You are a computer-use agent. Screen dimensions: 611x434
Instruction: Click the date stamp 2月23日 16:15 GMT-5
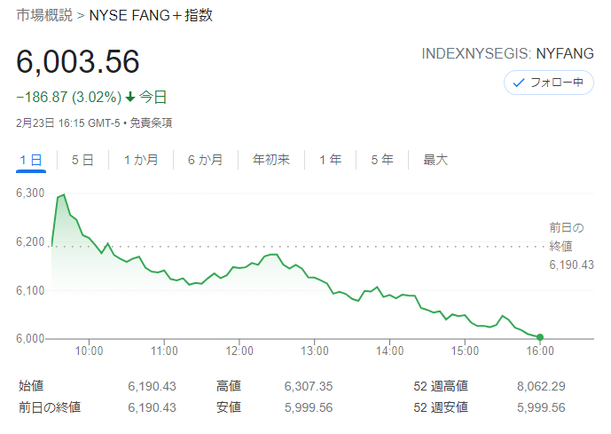pyautogui.click(x=67, y=123)
